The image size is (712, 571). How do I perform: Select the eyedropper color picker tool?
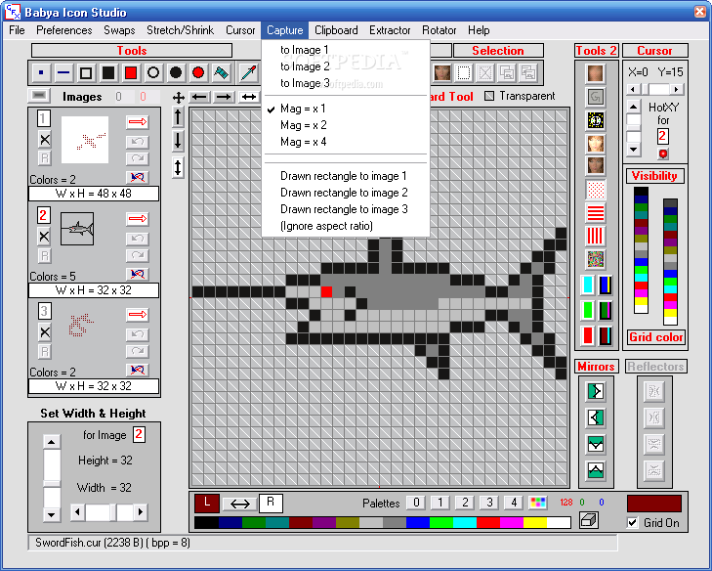[248, 72]
